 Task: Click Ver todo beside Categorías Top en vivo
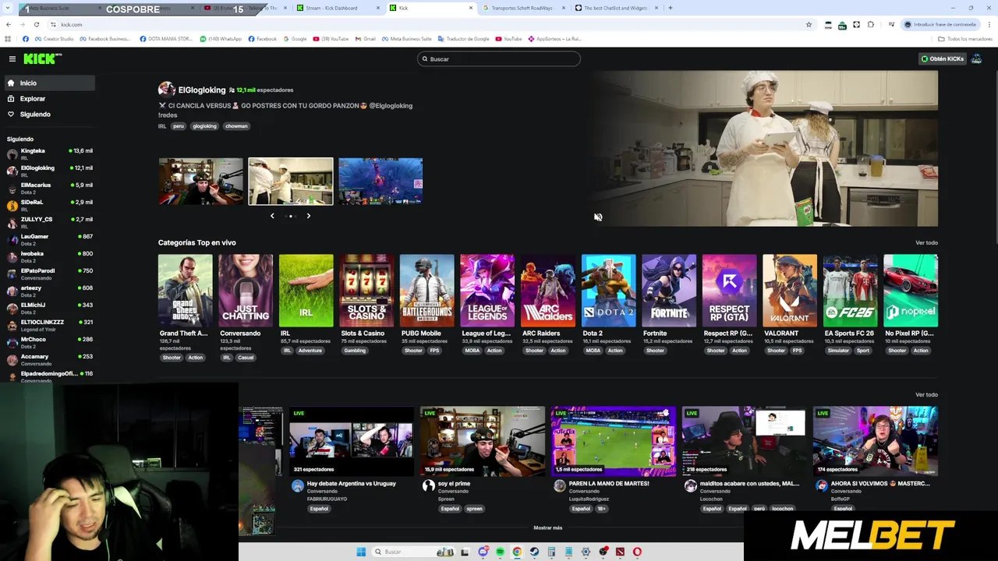[x=926, y=242]
